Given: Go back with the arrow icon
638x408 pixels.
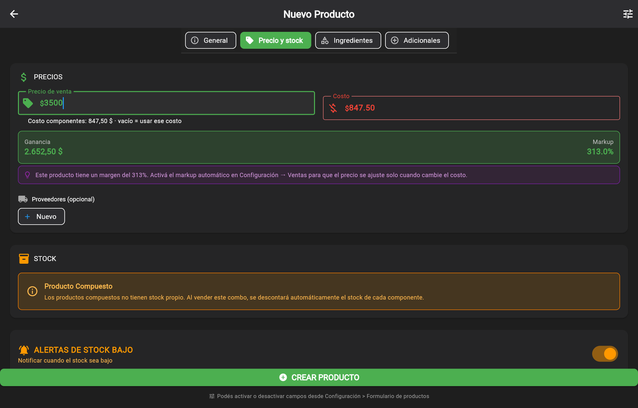Looking at the screenshot, I should tap(14, 14).
